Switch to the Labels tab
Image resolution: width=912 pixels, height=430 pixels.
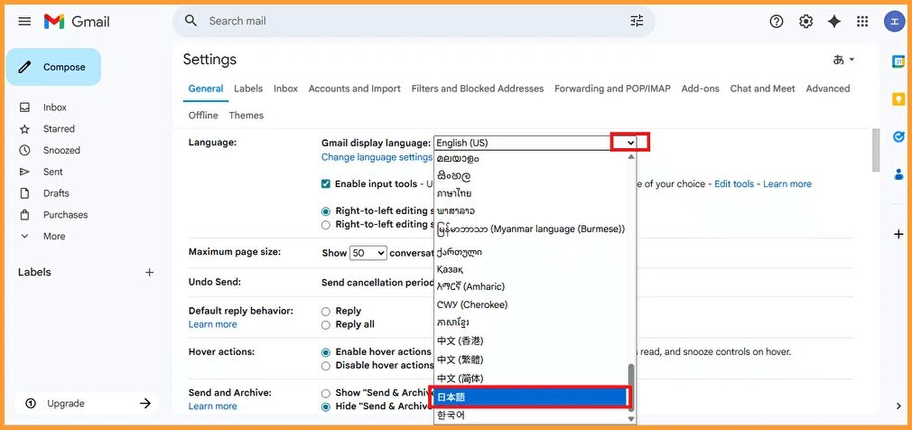[248, 89]
